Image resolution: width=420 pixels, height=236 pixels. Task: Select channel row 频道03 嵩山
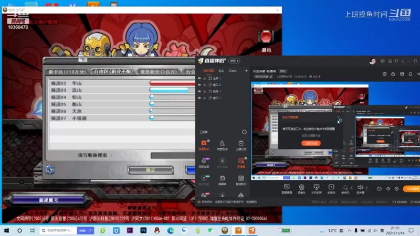(x=122, y=90)
